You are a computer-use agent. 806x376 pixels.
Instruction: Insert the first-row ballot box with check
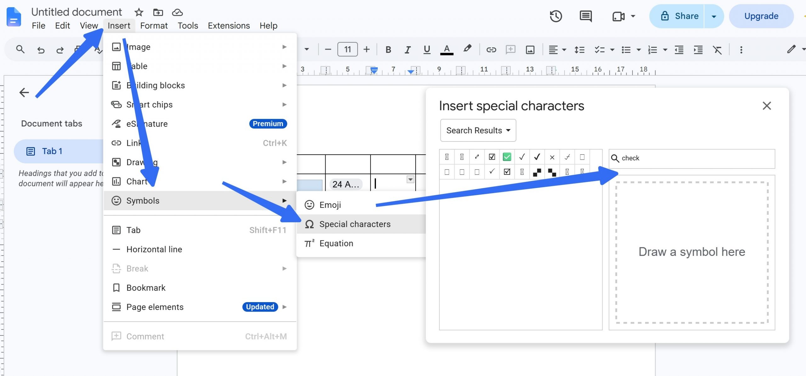tap(492, 157)
